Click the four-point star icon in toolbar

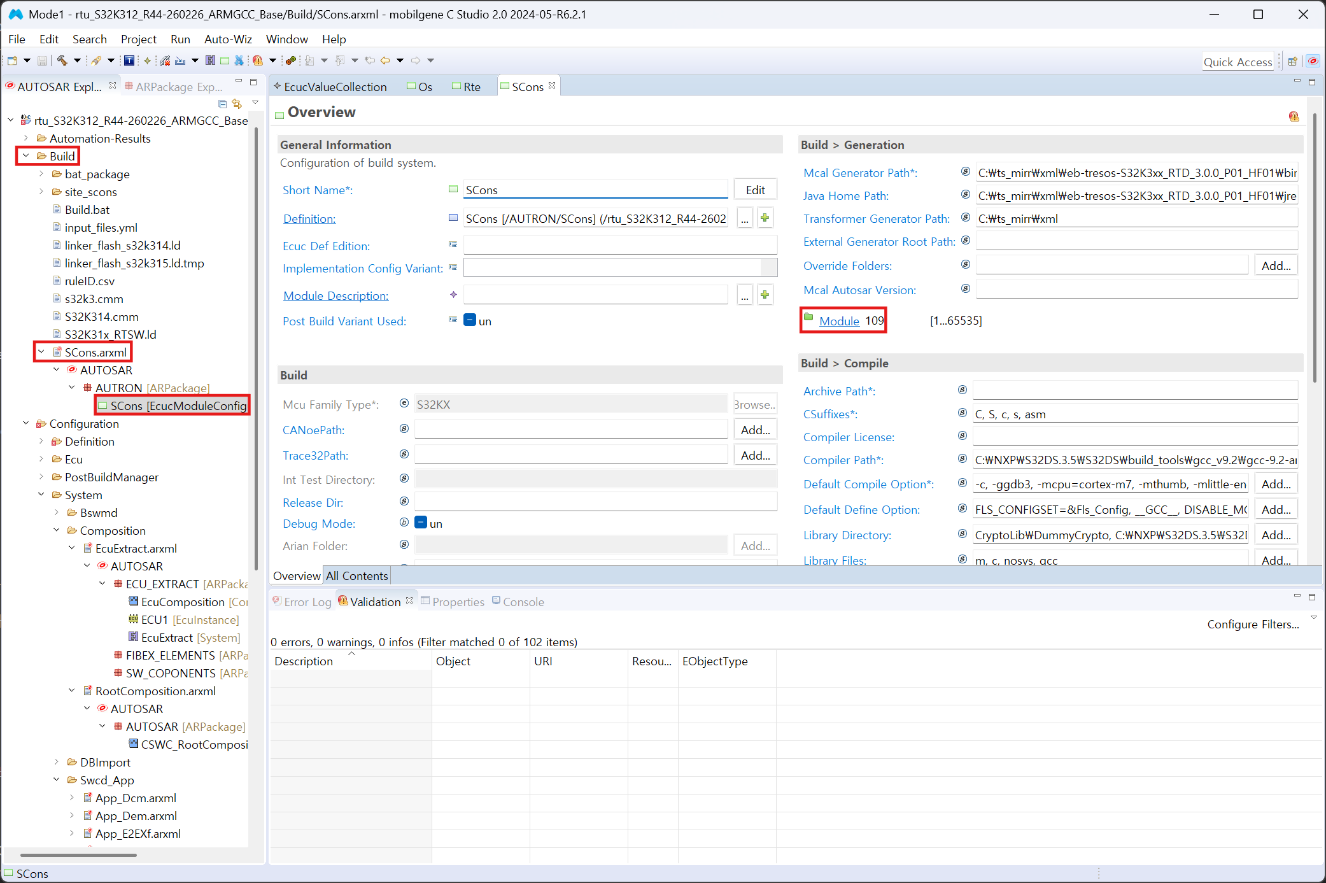pos(147,60)
